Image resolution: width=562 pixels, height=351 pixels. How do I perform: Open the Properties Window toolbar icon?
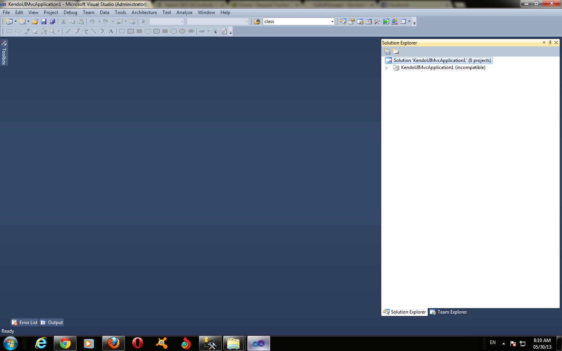(352, 21)
